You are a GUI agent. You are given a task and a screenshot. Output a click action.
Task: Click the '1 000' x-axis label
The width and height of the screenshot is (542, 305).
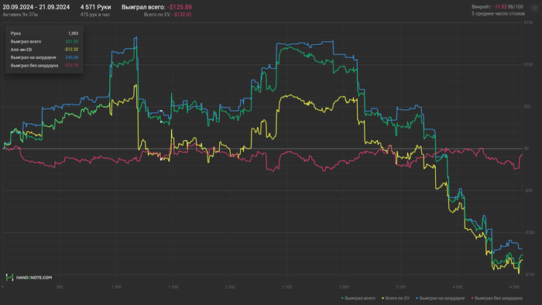[116, 287]
